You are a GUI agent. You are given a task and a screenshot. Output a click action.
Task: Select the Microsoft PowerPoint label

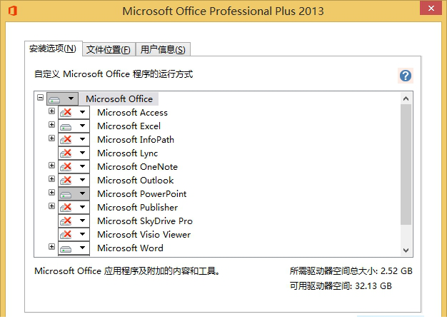click(x=141, y=193)
